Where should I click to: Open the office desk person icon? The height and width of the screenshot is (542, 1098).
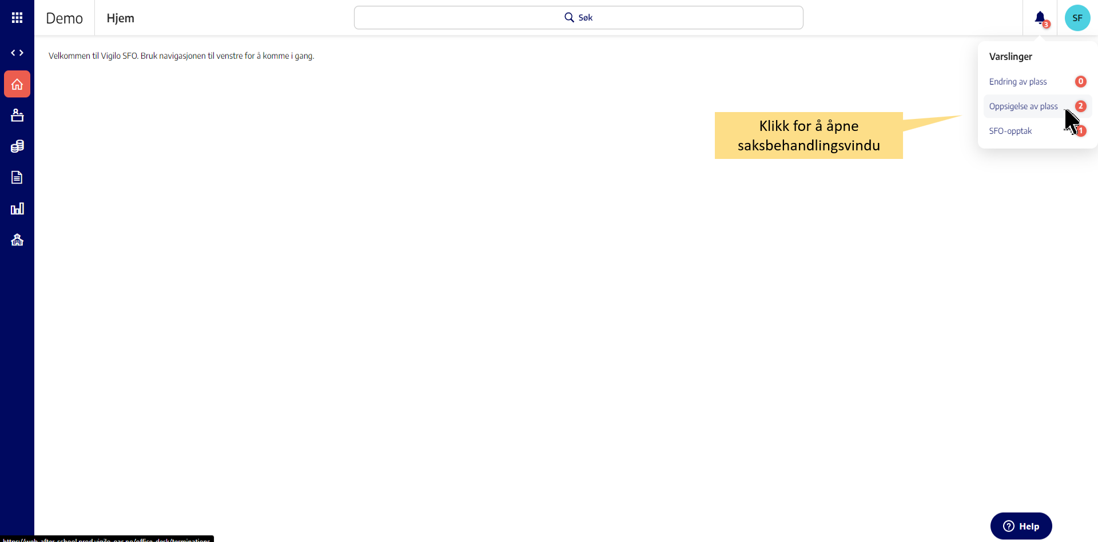[17, 115]
